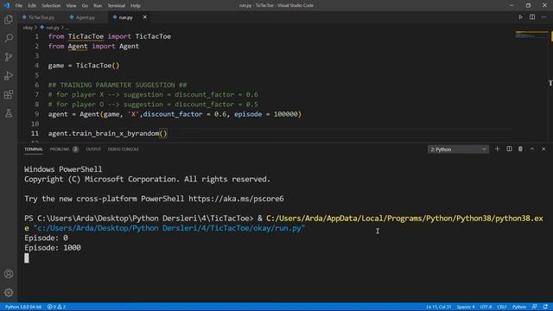This screenshot has height=311, width=553.
Task: Click line 9 agent = Agent(...) code
Action: (x=175, y=114)
